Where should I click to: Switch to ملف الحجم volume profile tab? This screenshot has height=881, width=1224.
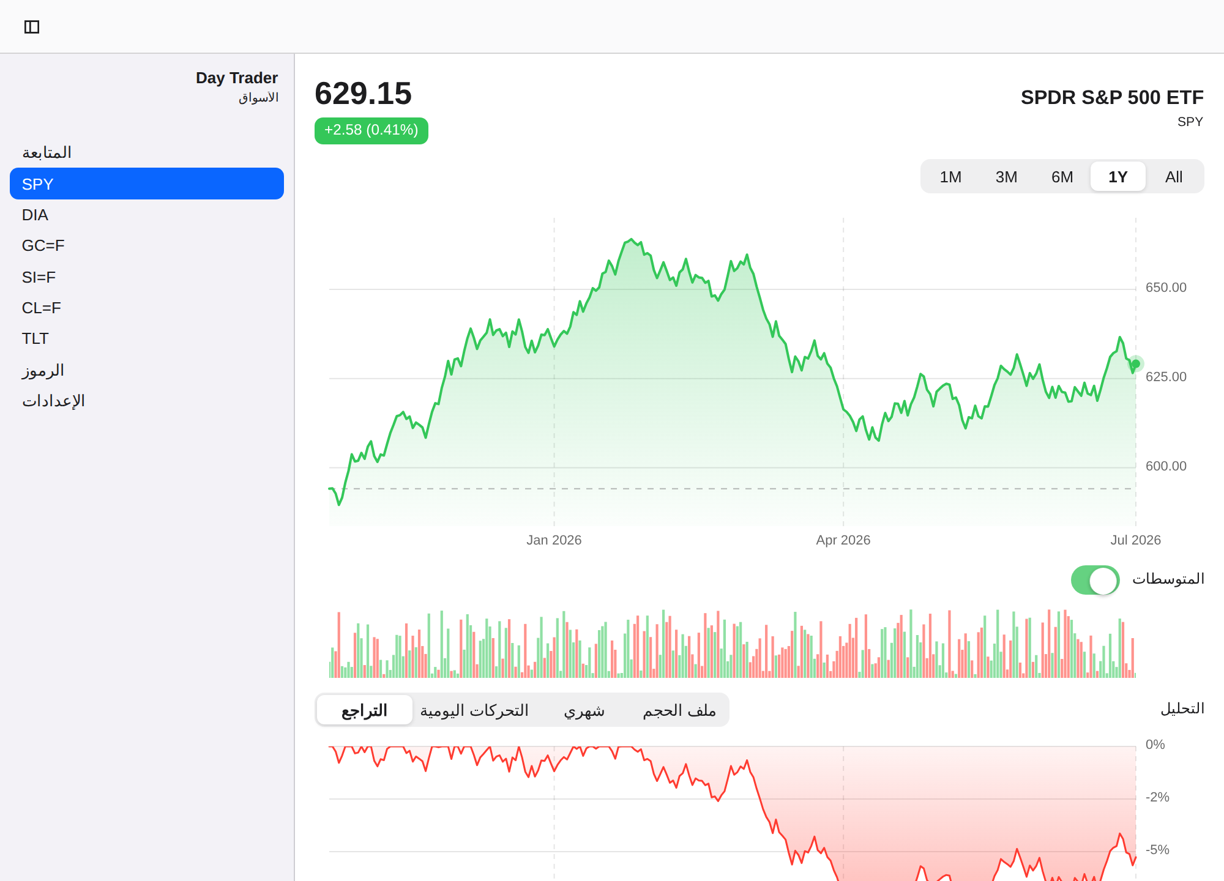click(x=679, y=710)
